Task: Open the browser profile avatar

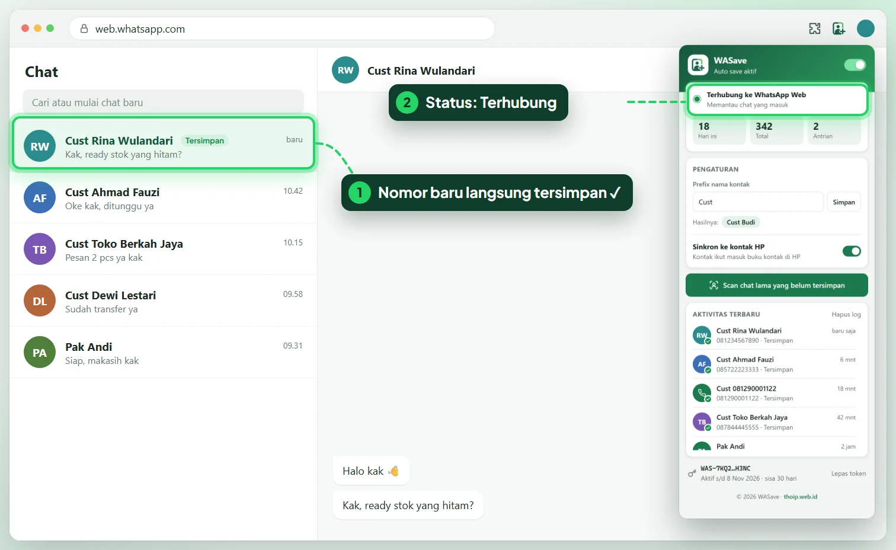Action: click(866, 28)
